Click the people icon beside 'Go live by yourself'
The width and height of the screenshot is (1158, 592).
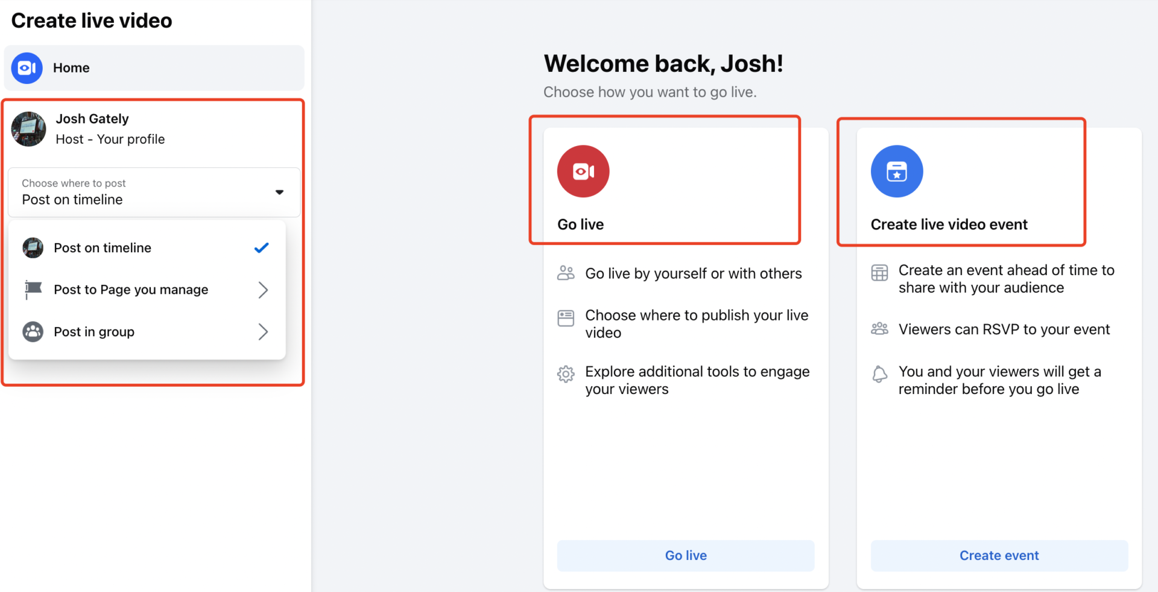(x=566, y=273)
